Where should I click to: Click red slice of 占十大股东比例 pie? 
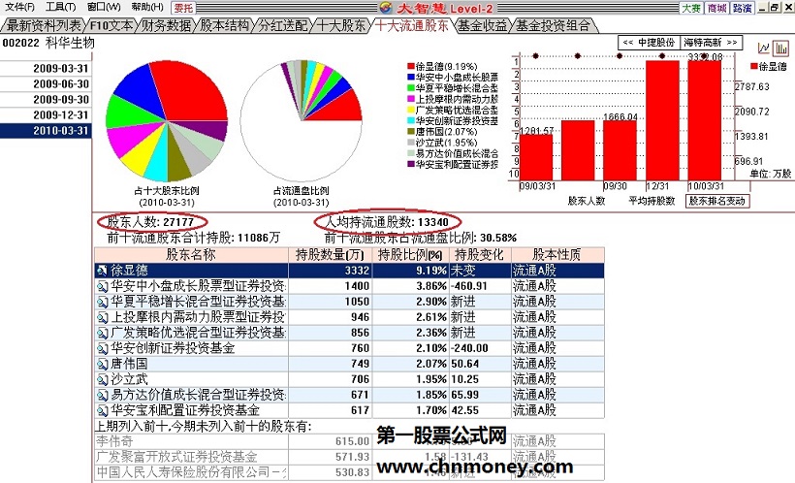(190, 89)
